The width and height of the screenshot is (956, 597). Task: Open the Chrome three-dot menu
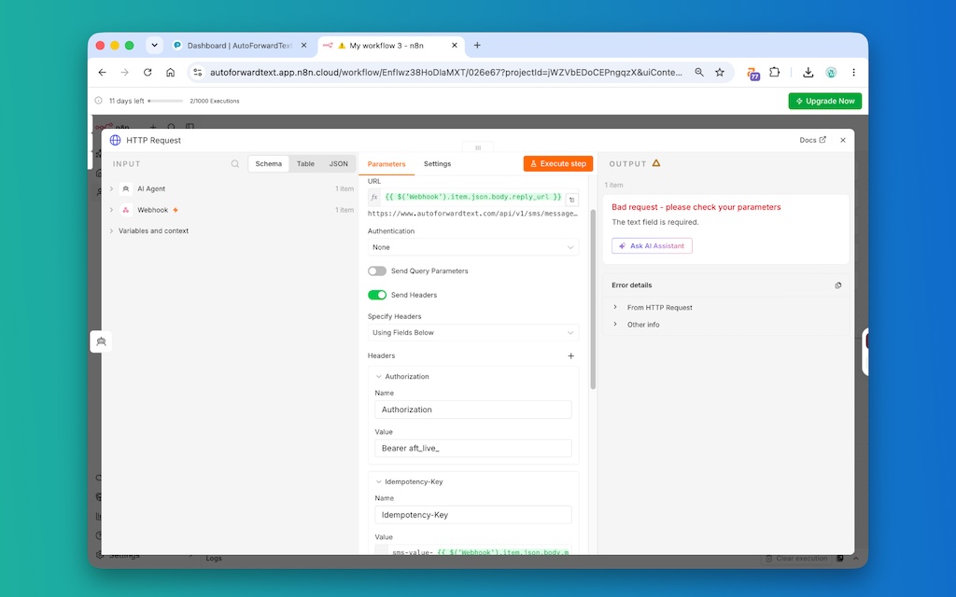click(853, 73)
